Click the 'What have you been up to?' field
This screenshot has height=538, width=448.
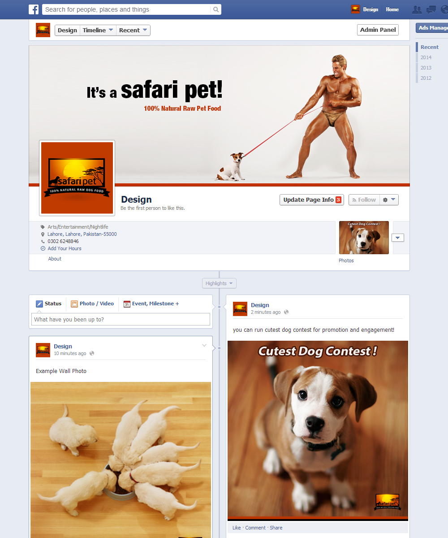121,319
